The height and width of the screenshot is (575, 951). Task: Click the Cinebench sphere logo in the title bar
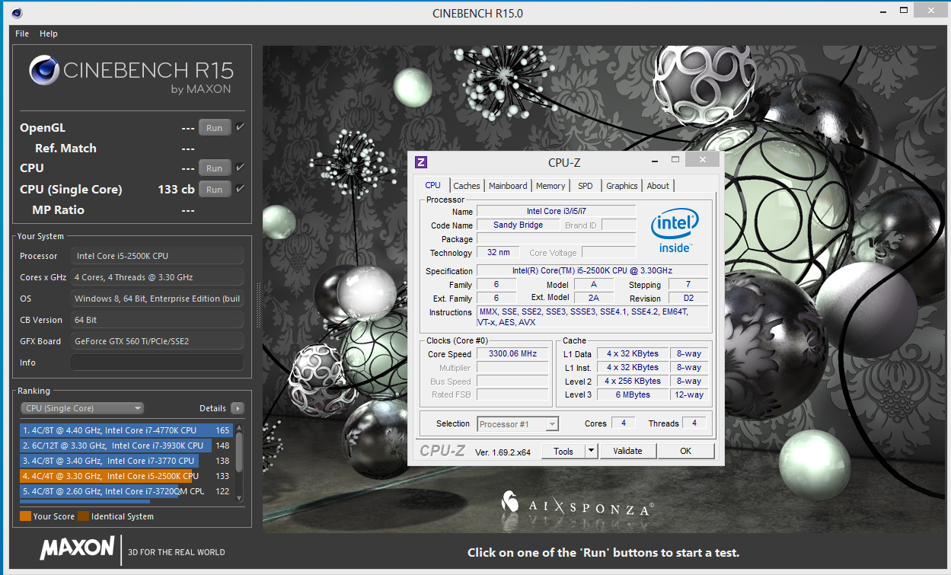17,13
